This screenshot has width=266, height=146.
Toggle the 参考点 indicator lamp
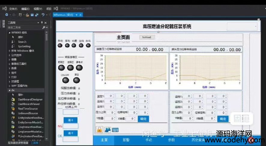point(79,68)
